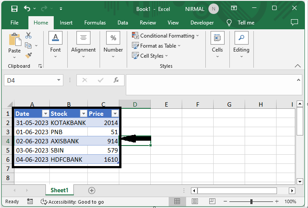
Task: Click the Name Box showing D4
Action: pyautogui.click(x=29, y=80)
